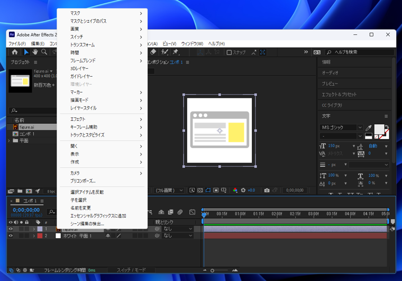Click the interpret footage icon in Project panel

[11, 191]
